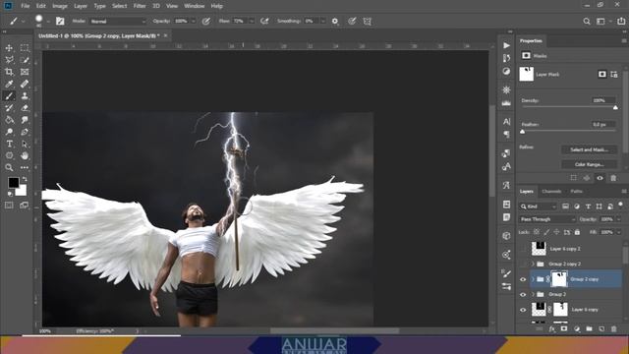Select the Eraser tool
Image resolution: width=629 pixels, height=354 pixels.
pos(25,107)
